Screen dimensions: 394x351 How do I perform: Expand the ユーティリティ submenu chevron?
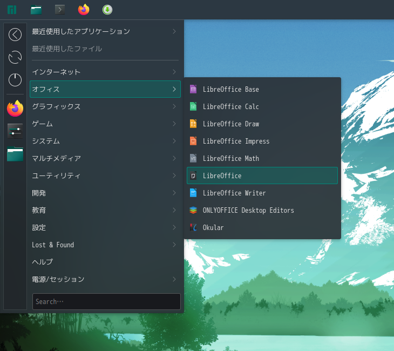(174, 175)
